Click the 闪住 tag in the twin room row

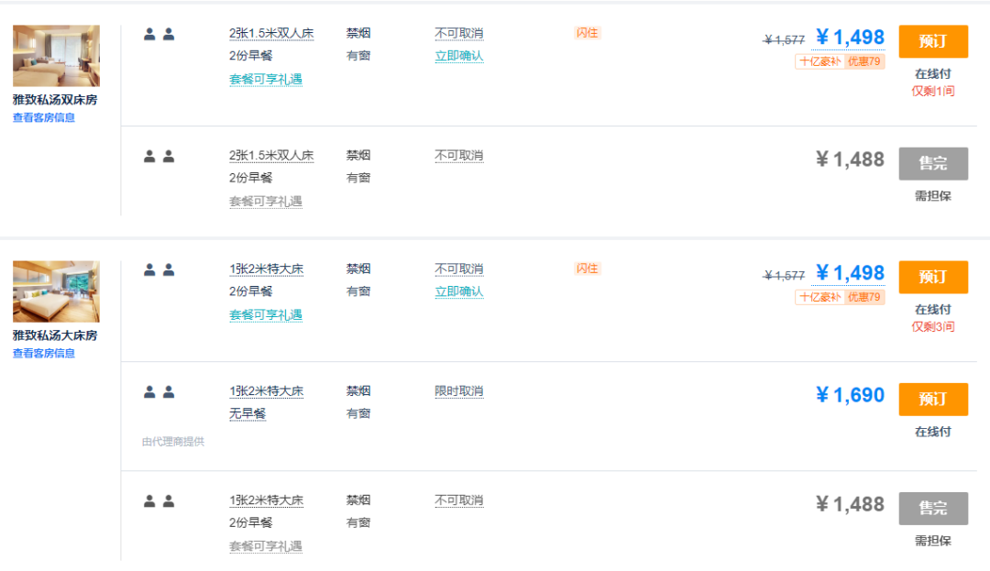588,33
